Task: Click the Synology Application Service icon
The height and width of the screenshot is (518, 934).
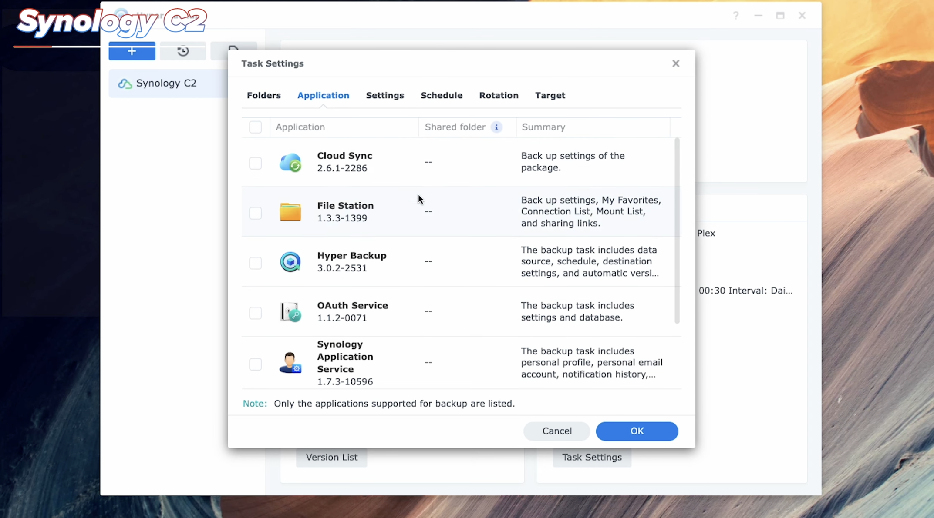Action: click(x=290, y=363)
